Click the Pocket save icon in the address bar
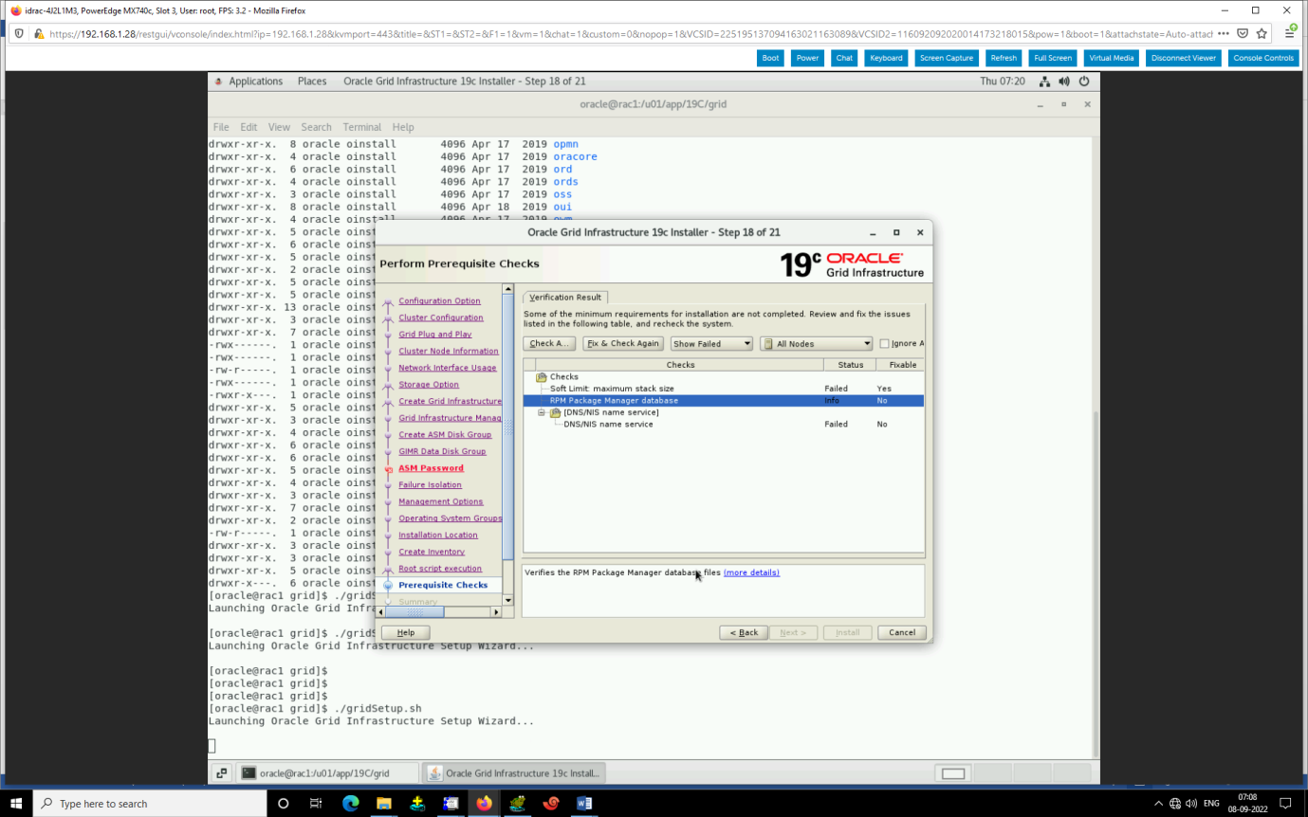This screenshot has height=817, width=1308. coord(1242,33)
